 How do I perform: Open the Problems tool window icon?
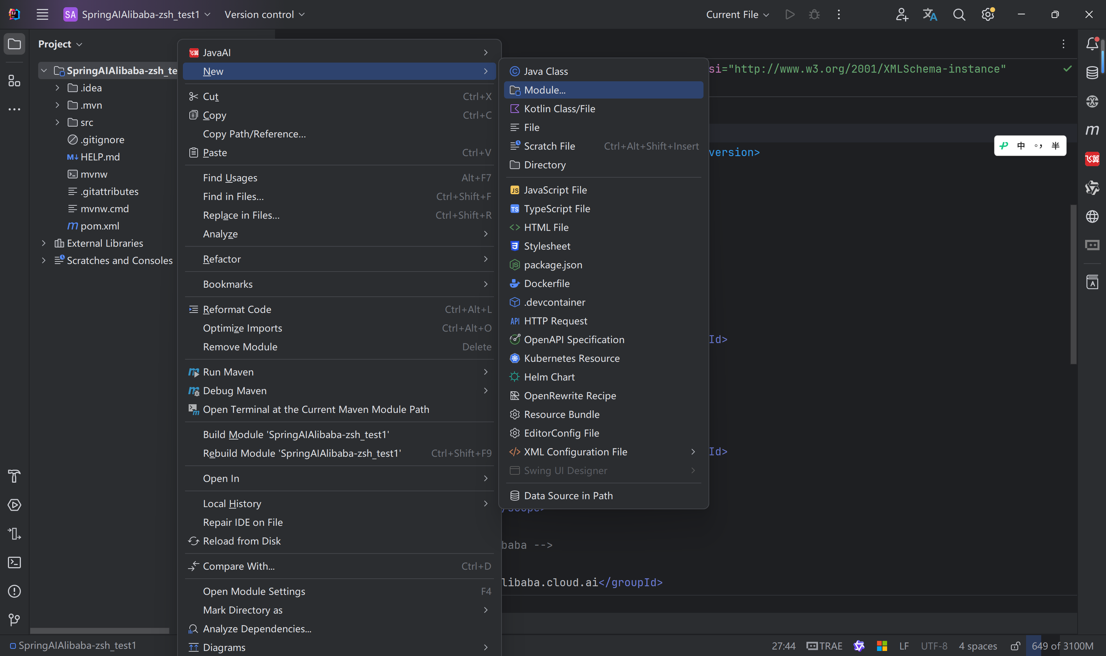[14, 591]
